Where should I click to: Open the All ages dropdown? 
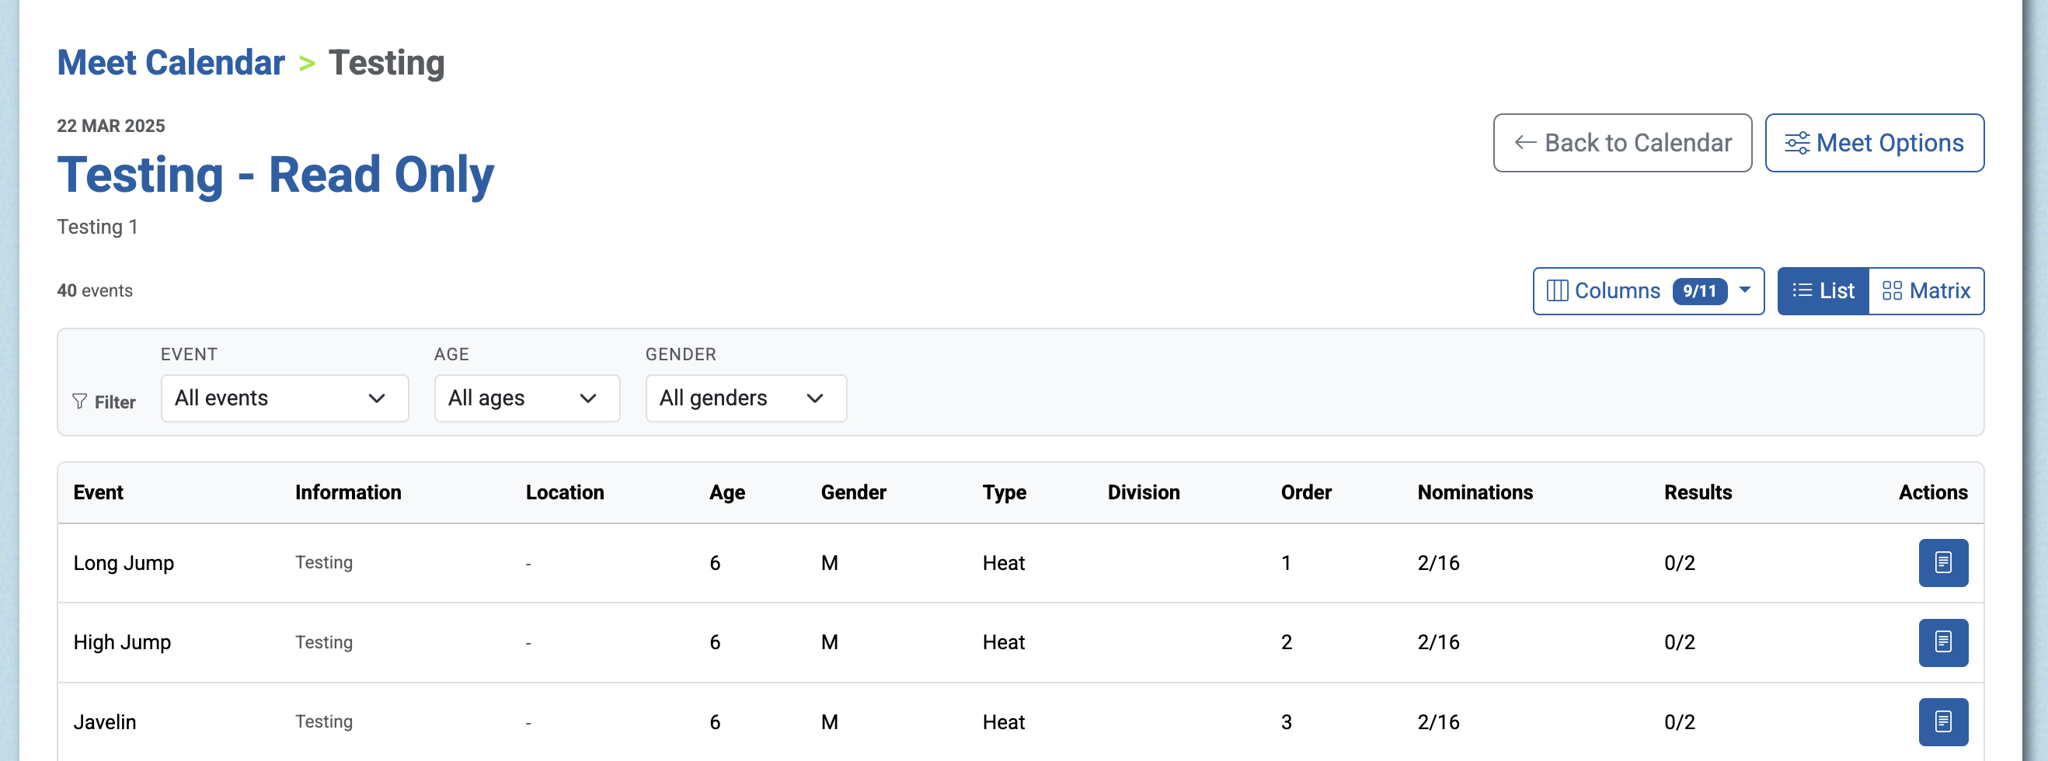[526, 398]
